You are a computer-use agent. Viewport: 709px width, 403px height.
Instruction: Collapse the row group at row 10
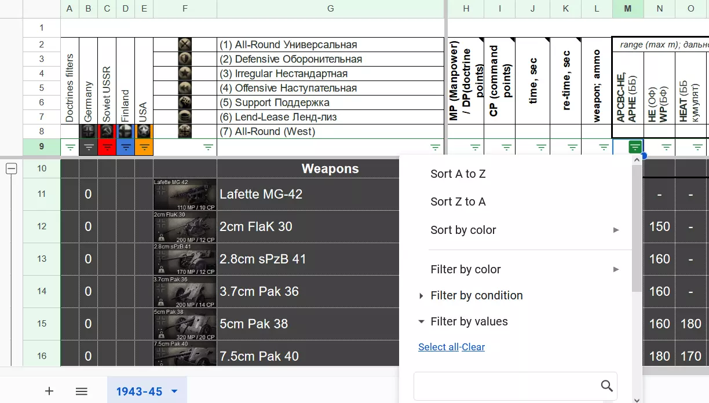(11, 169)
